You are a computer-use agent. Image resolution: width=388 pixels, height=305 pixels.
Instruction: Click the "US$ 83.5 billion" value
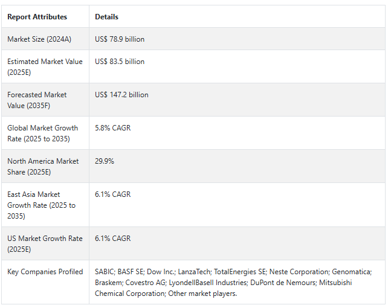(x=120, y=62)
